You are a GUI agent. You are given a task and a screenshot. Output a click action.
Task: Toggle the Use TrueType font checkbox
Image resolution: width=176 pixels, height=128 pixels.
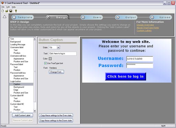click(x=45, y=63)
